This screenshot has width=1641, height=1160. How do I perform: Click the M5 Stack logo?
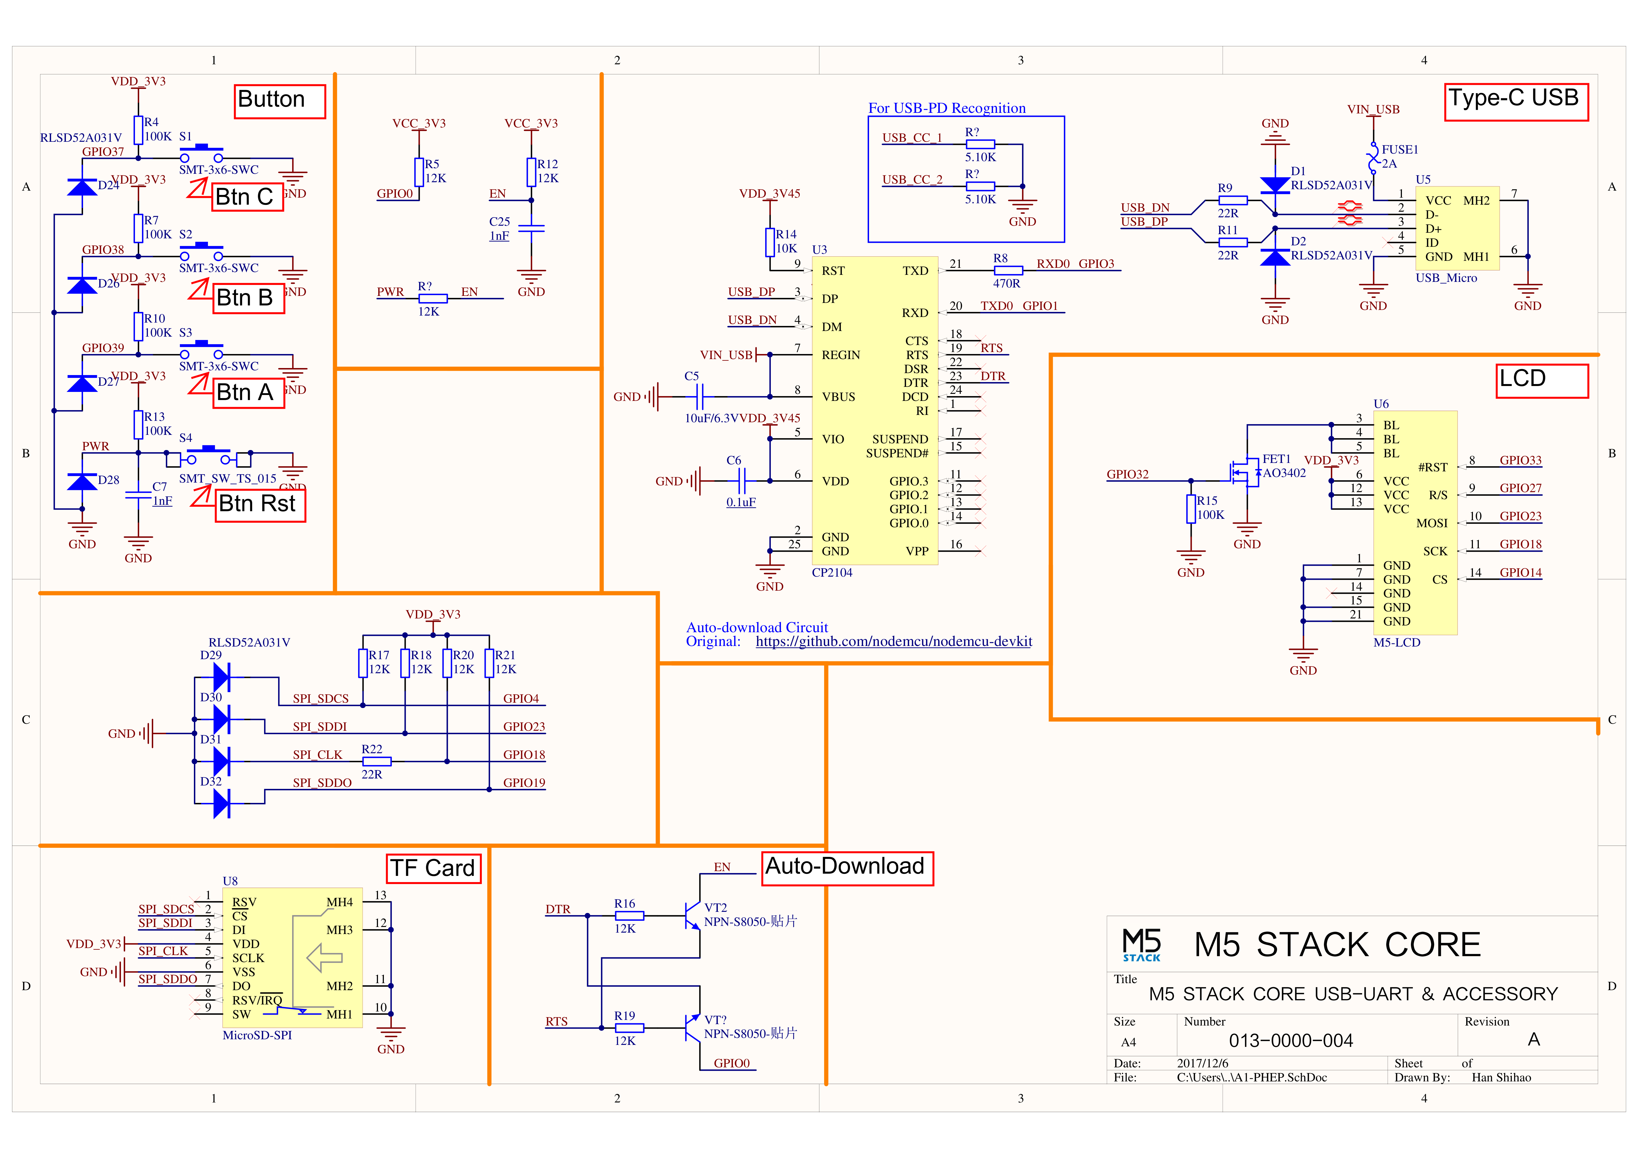click(1142, 945)
